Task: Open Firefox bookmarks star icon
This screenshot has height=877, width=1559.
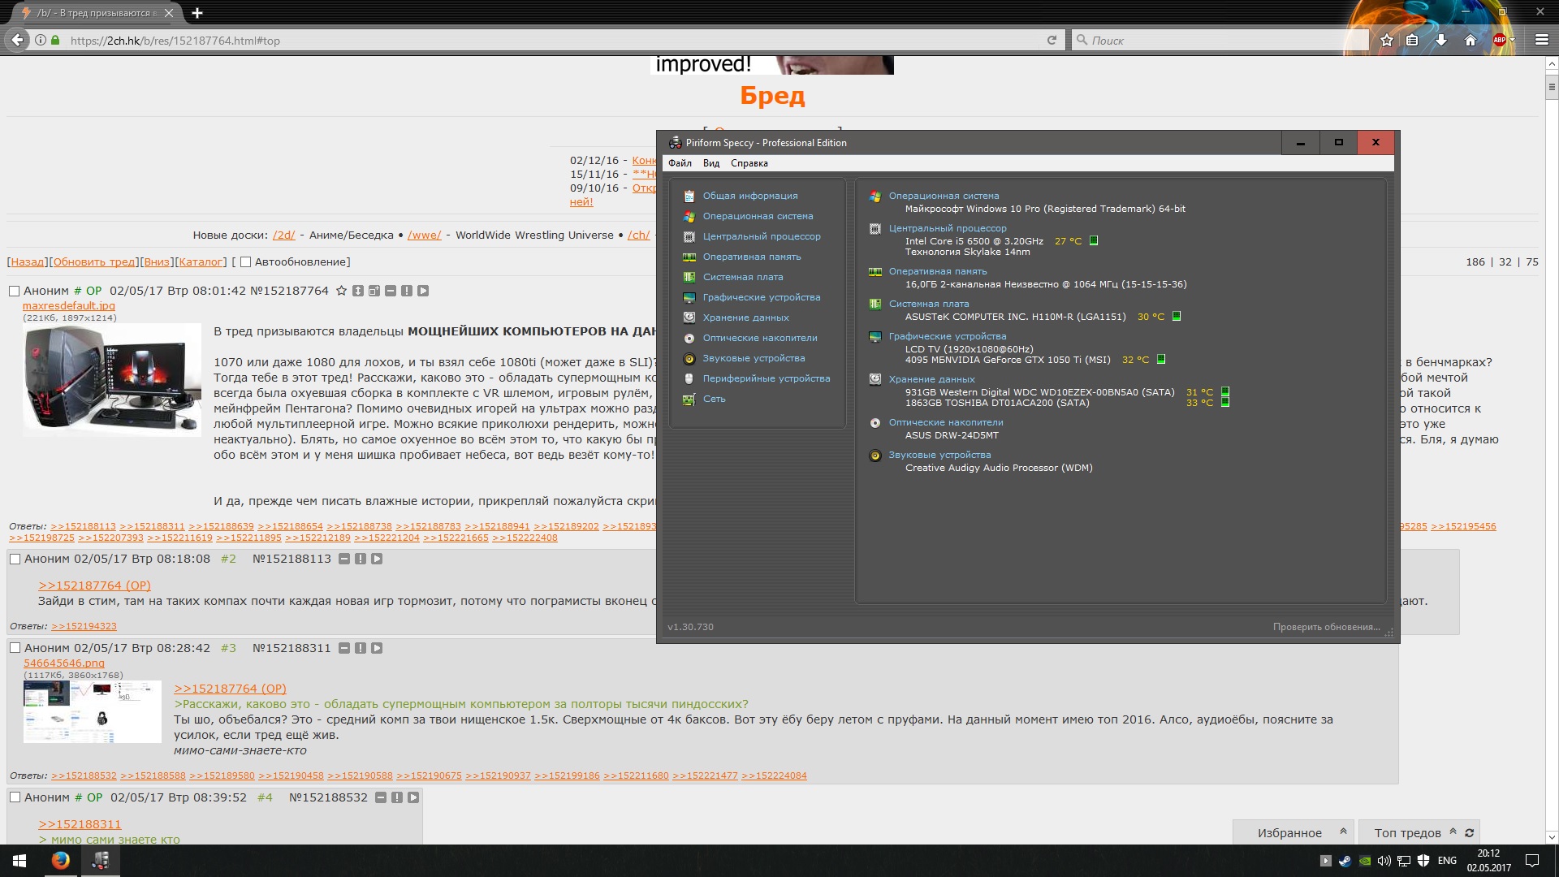Action: point(1387,40)
